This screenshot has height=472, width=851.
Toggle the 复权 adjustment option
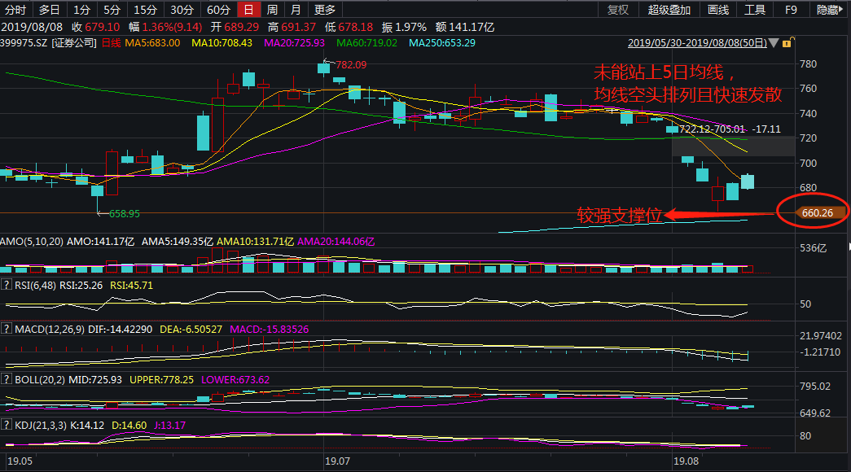point(617,10)
